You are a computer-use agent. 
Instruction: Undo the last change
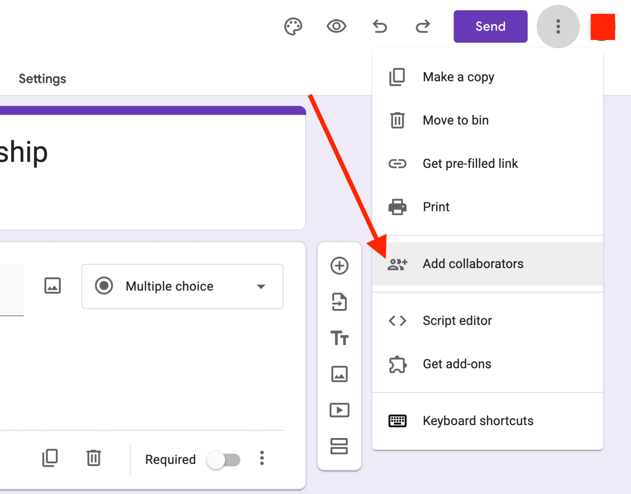pos(380,27)
